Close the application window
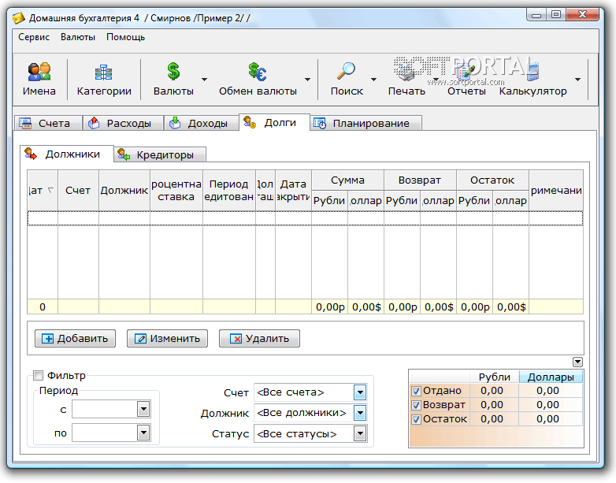Viewport: 616px width, 483px height. coord(583,15)
